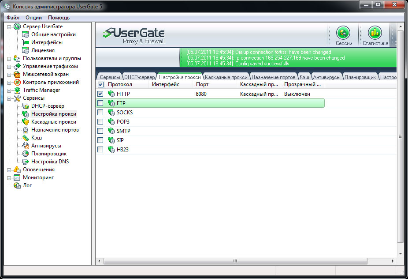Sort by the Интерфейс column header
Image resolution: width=408 pixels, height=279 pixels.
point(171,84)
